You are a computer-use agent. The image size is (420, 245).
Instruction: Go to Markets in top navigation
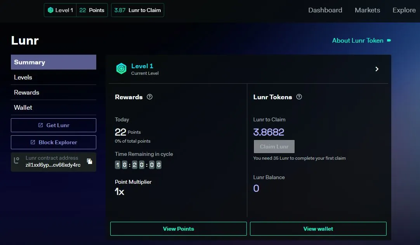(x=367, y=10)
